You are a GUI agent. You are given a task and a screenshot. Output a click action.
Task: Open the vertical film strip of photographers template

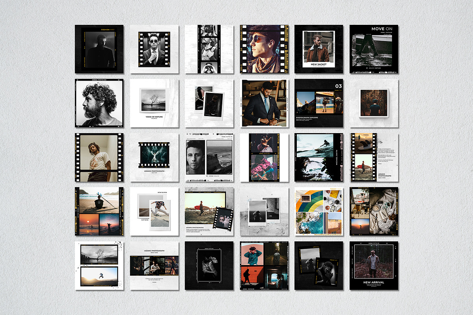[x=209, y=49]
